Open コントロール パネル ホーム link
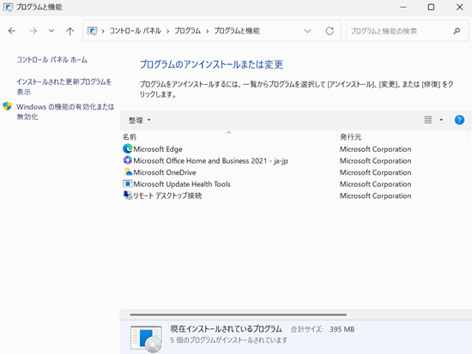The height and width of the screenshot is (354, 472). coord(51,60)
